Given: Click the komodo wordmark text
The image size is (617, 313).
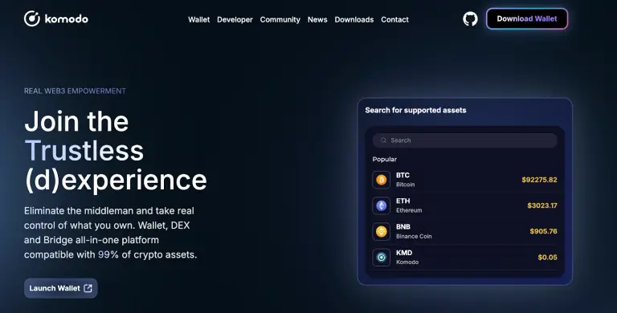Looking at the screenshot, I should [67, 18].
